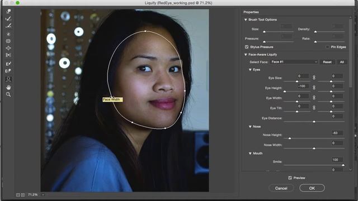Click the Nose Width value field
The width and height of the screenshot is (358, 201).
(337, 143)
